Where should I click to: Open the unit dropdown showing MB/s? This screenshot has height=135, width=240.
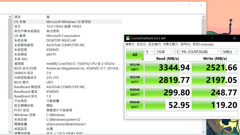230,52
